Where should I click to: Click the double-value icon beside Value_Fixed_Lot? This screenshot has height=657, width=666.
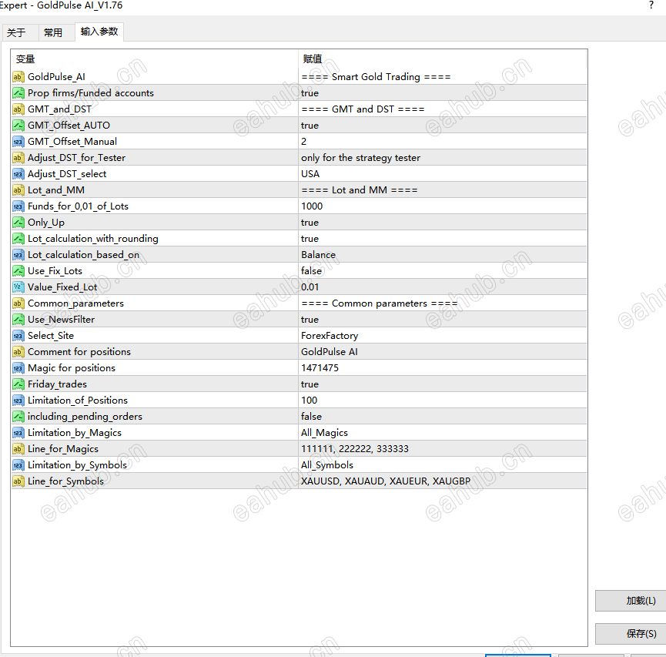click(18, 287)
